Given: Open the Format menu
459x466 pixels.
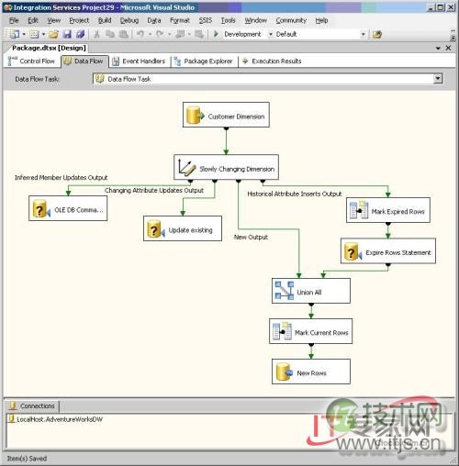Looking at the screenshot, I should 180,20.
